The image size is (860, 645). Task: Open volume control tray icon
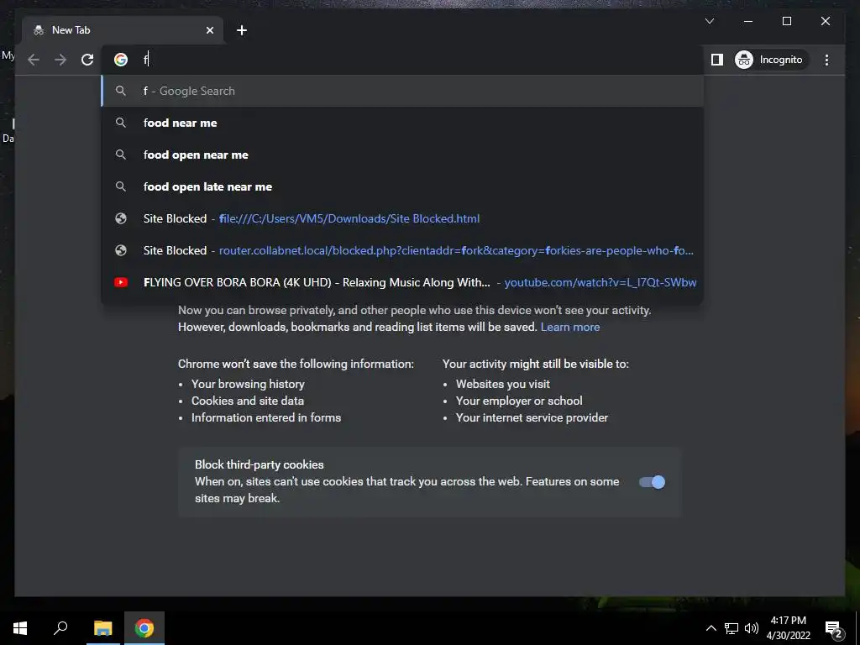point(752,628)
